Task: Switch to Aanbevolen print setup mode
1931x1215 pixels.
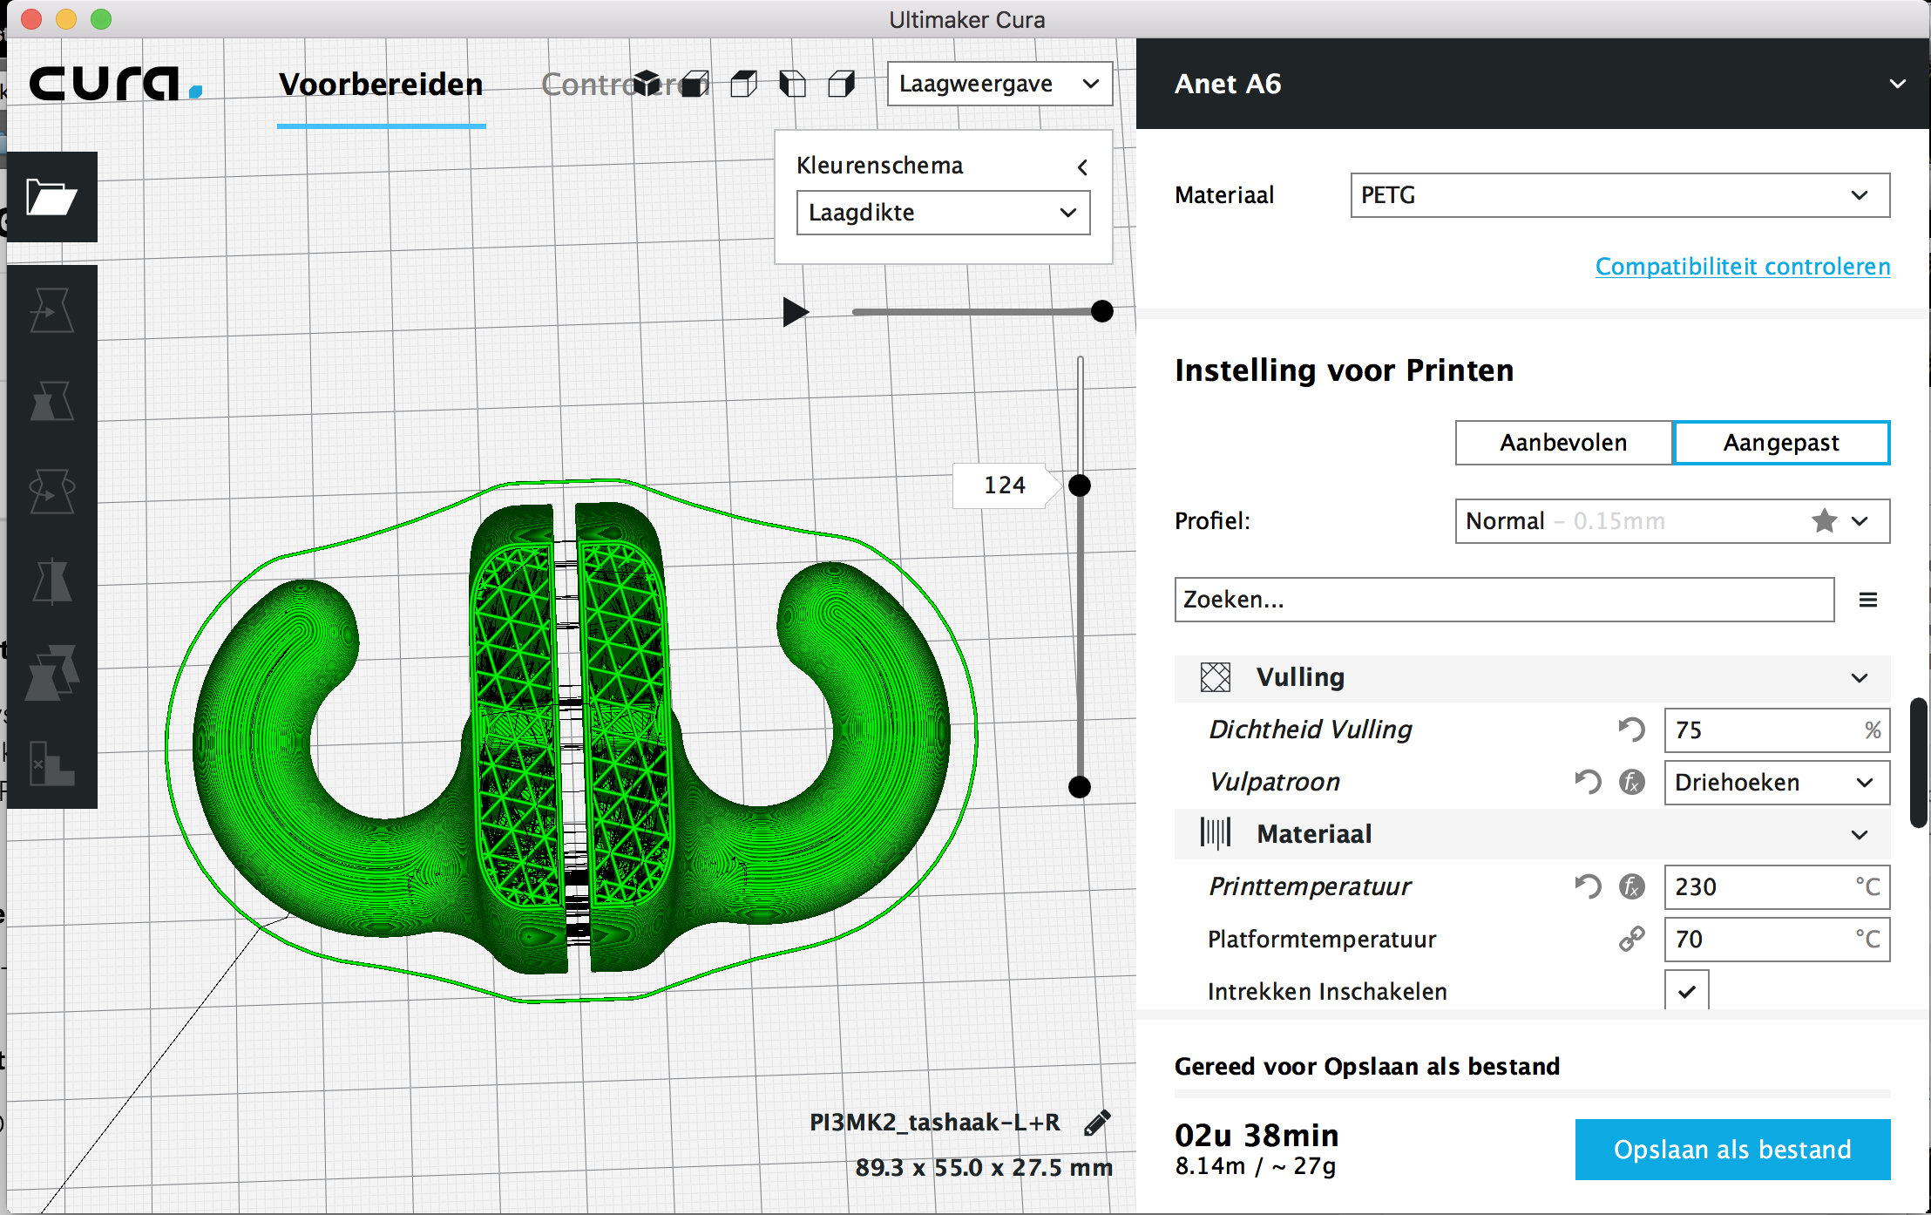Action: click(1563, 443)
